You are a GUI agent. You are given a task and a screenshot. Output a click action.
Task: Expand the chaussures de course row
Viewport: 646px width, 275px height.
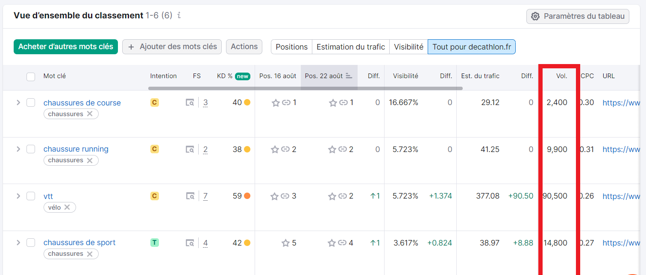[x=18, y=102]
